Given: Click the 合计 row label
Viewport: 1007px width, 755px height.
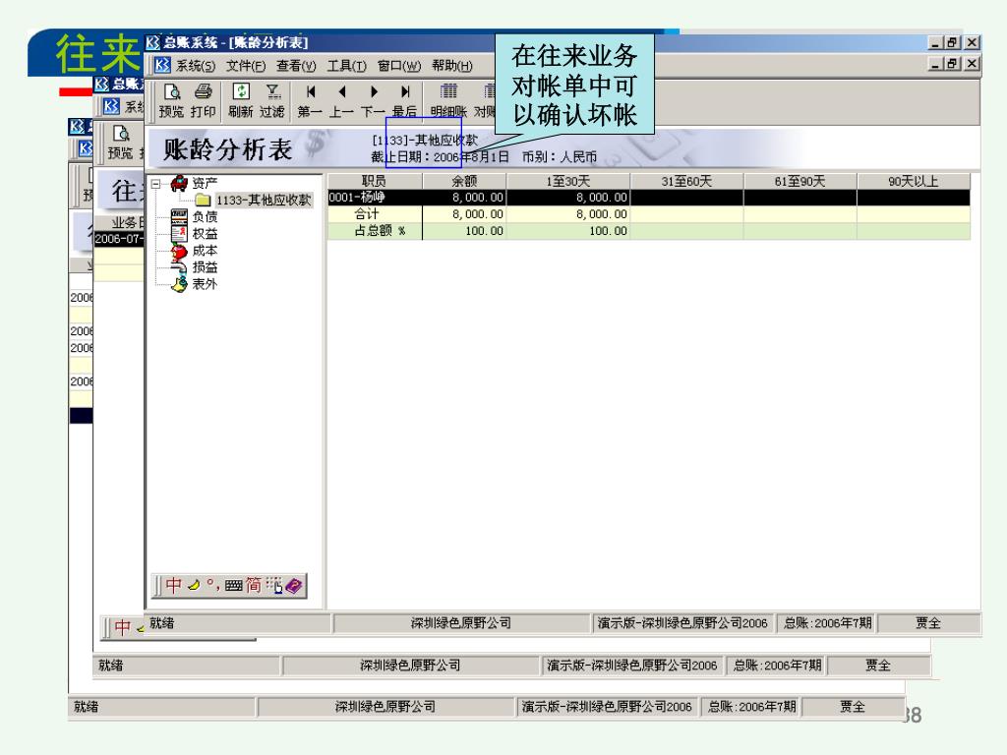Looking at the screenshot, I should (x=367, y=214).
